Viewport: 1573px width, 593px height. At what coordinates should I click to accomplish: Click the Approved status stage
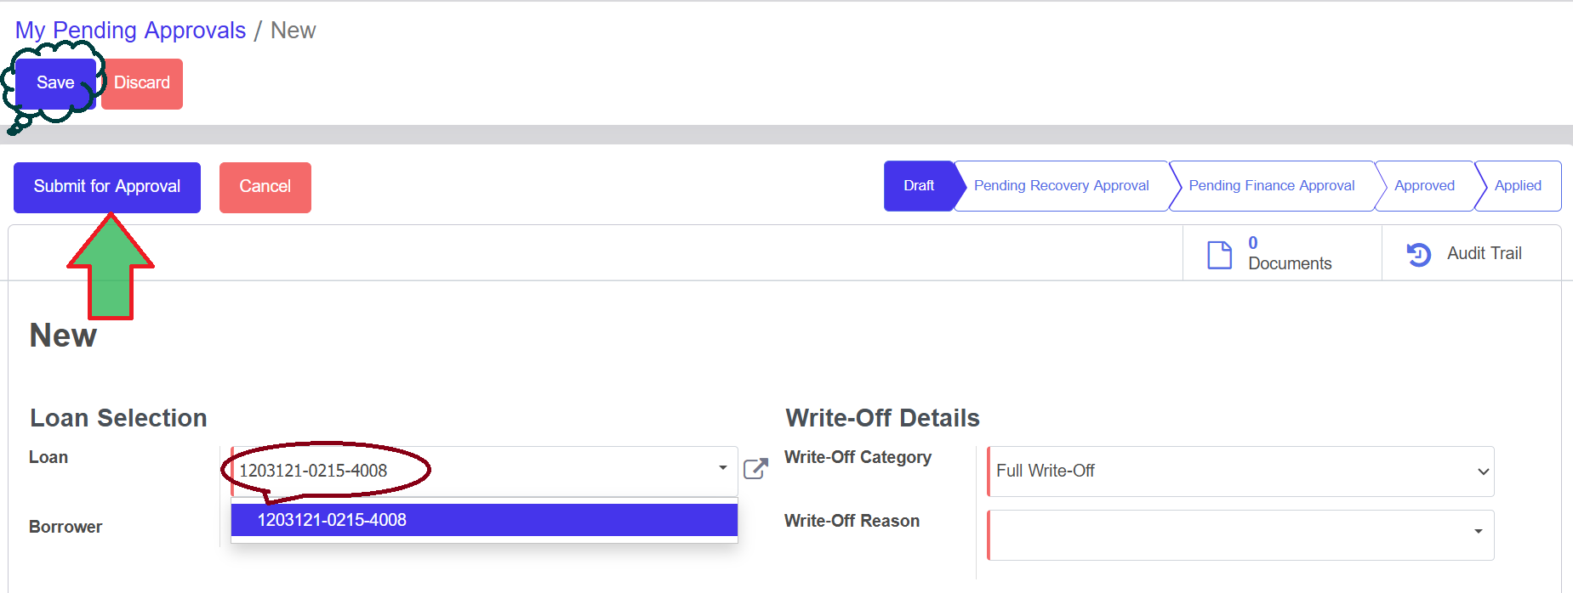[x=1423, y=186]
